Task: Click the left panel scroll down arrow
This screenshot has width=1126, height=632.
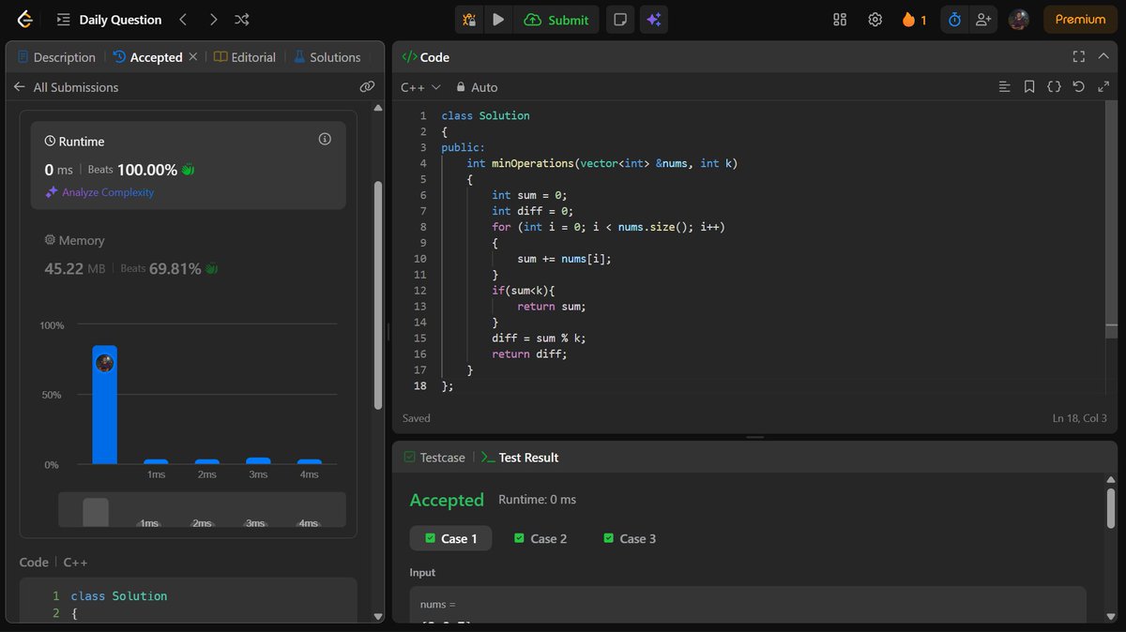Action: (378, 616)
